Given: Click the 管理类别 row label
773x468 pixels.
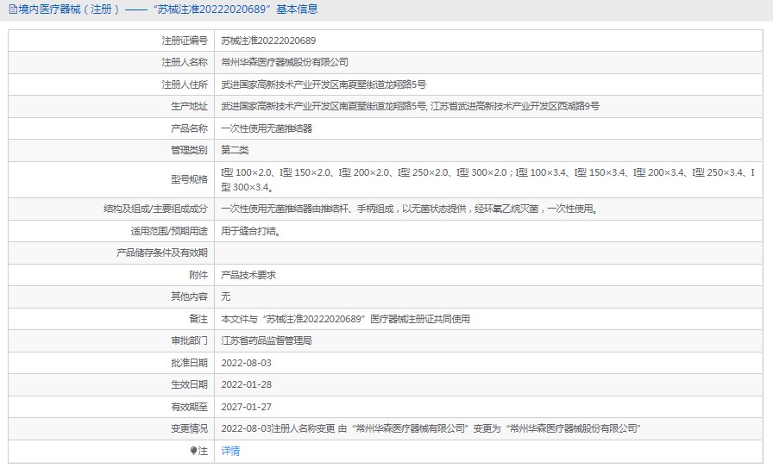Looking at the screenshot, I should (x=189, y=150).
